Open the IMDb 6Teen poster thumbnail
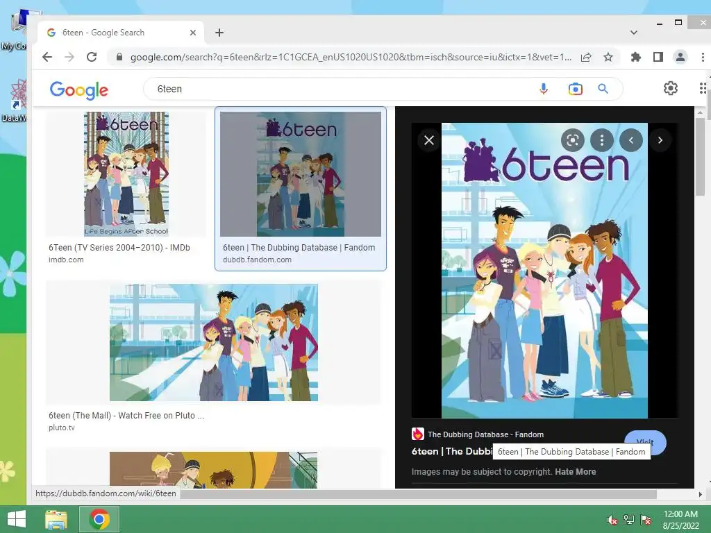This screenshot has width=711, height=533. [126, 174]
